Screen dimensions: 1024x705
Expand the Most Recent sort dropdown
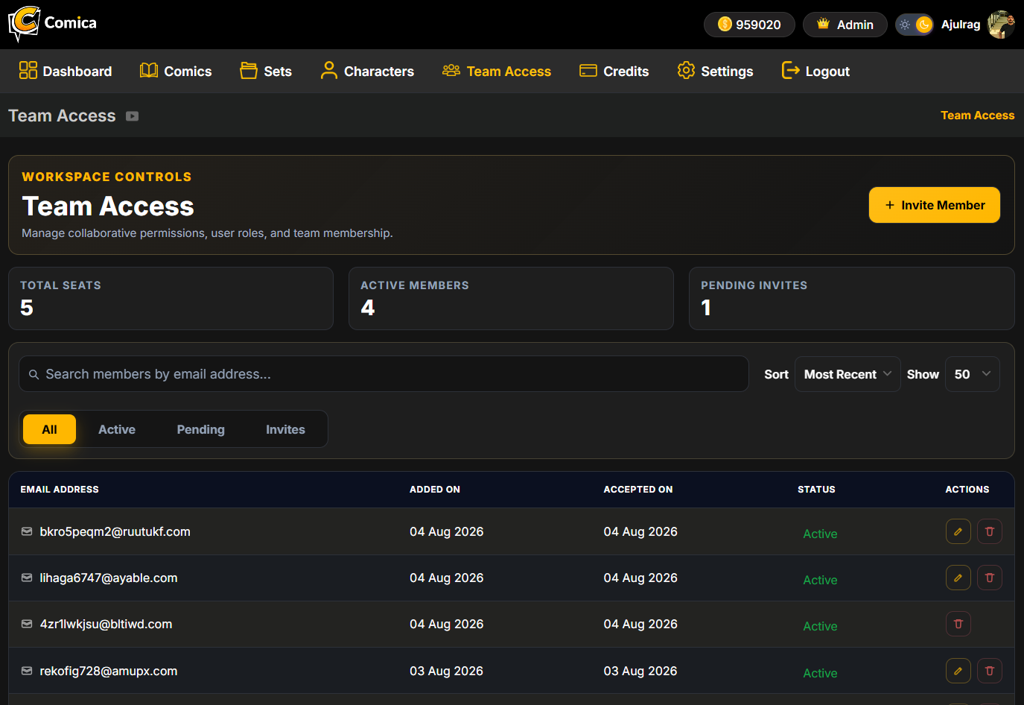847,374
